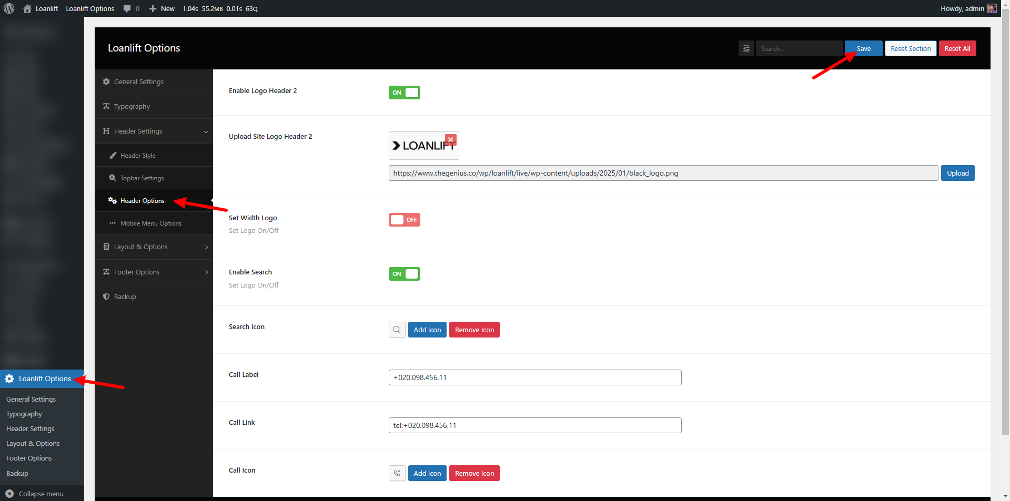Click the search icon preview box

pos(397,330)
